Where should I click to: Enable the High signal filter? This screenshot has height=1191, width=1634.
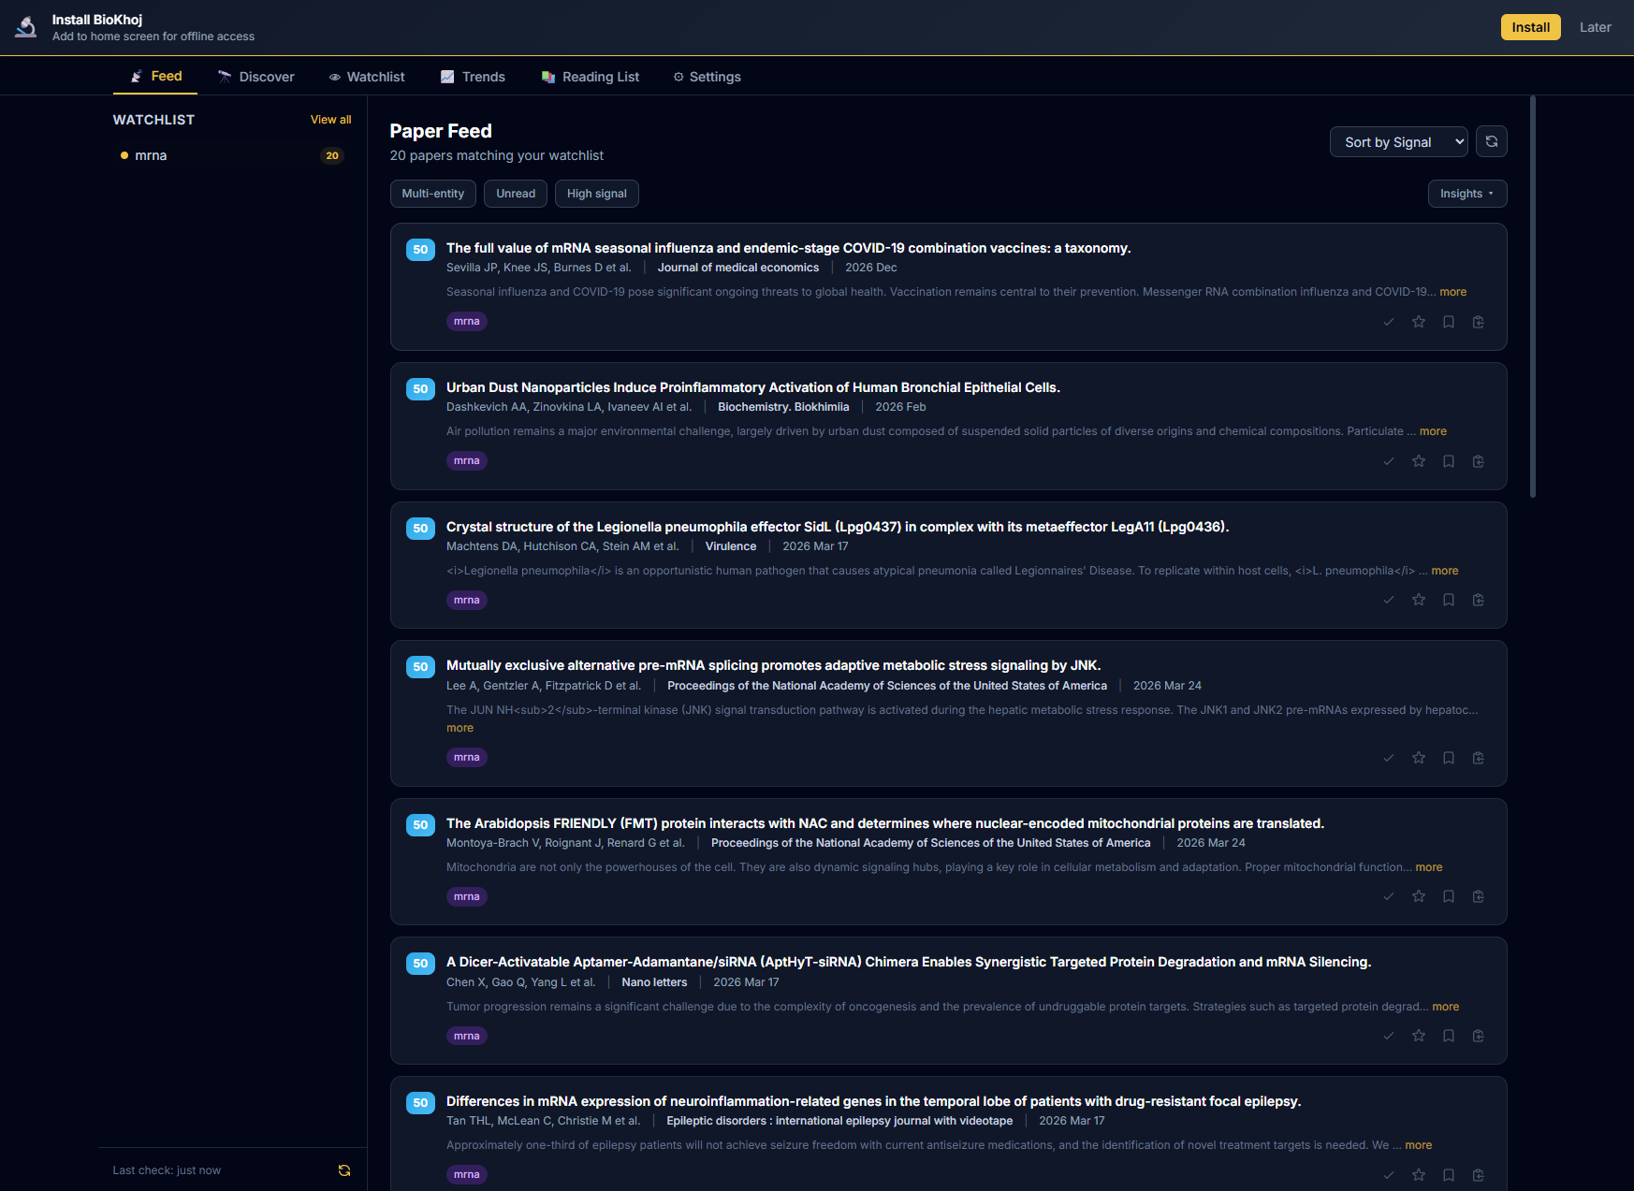pyautogui.click(x=596, y=194)
